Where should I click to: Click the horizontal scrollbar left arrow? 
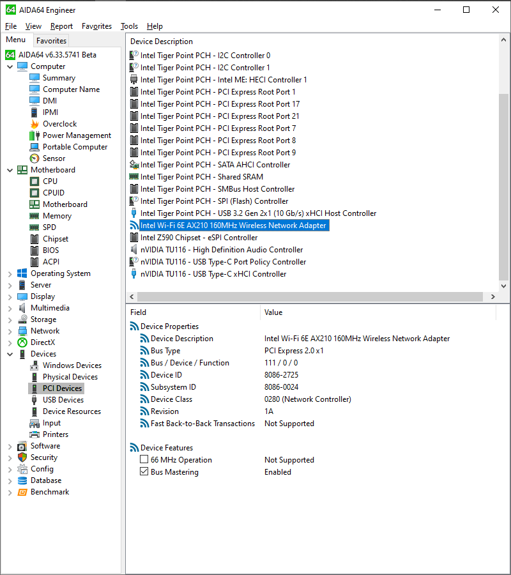(132, 296)
